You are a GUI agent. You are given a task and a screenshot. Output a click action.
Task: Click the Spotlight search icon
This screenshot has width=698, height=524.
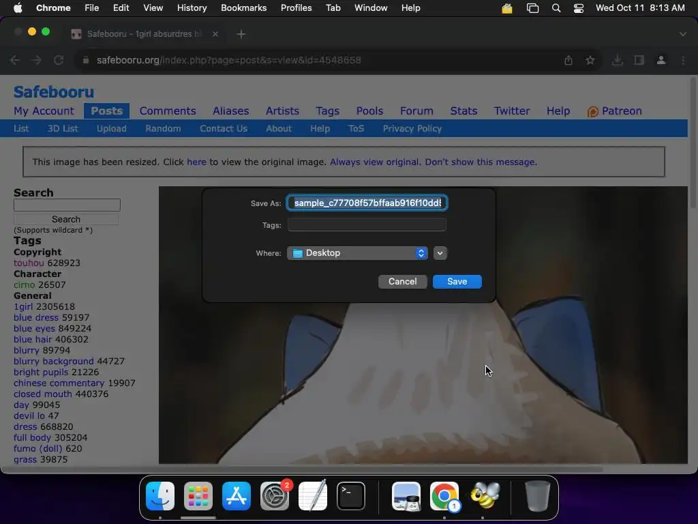pos(556,8)
